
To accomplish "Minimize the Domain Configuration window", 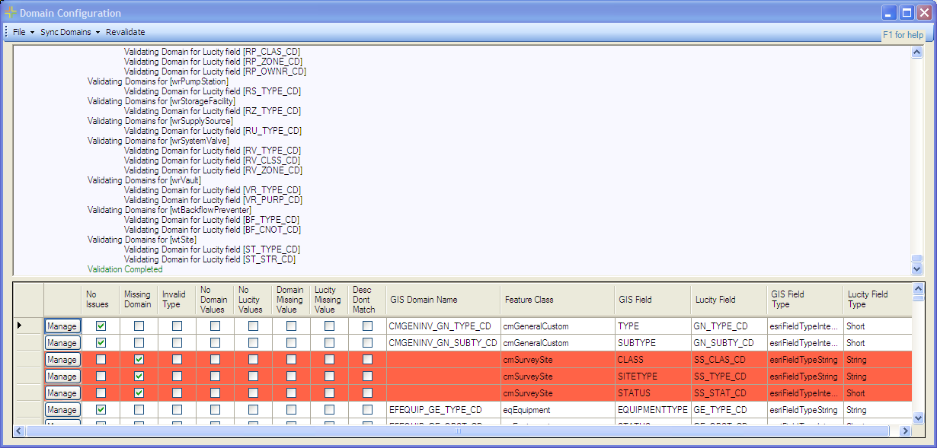I will point(890,13).
